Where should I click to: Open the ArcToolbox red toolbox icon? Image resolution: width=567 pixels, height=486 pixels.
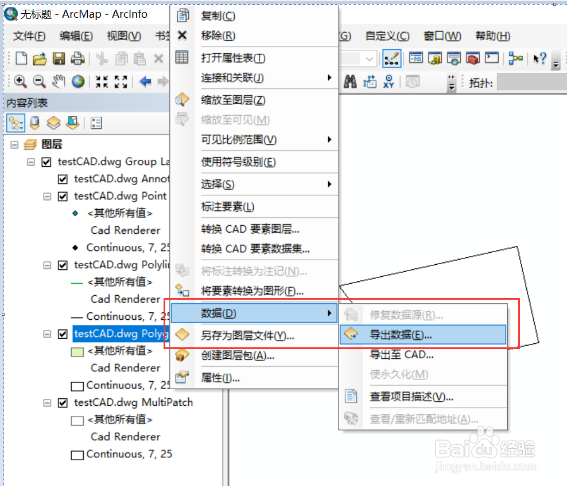(473, 58)
